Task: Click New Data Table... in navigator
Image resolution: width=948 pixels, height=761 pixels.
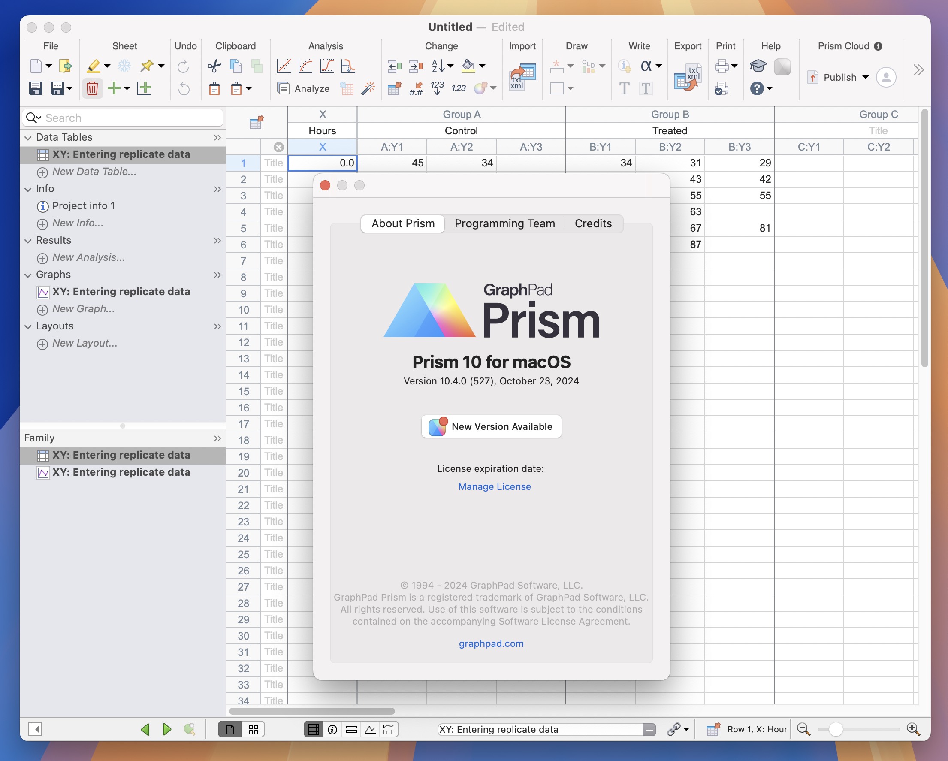Action: coord(94,172)
